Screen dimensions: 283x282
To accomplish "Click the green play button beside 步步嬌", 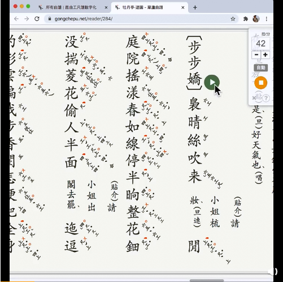I will (212, 82).
